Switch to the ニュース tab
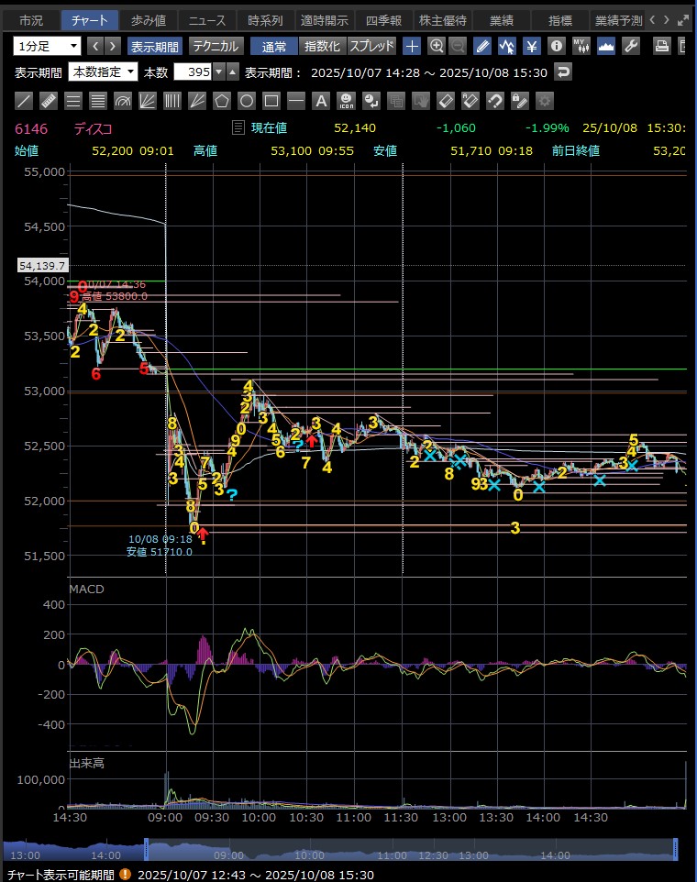Image resolution: width=697 pixels, height=882 pixels. tap(205, 20)
